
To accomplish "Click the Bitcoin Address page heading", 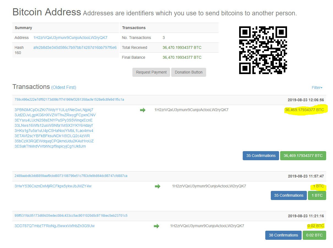I will [x=47, y=12].
